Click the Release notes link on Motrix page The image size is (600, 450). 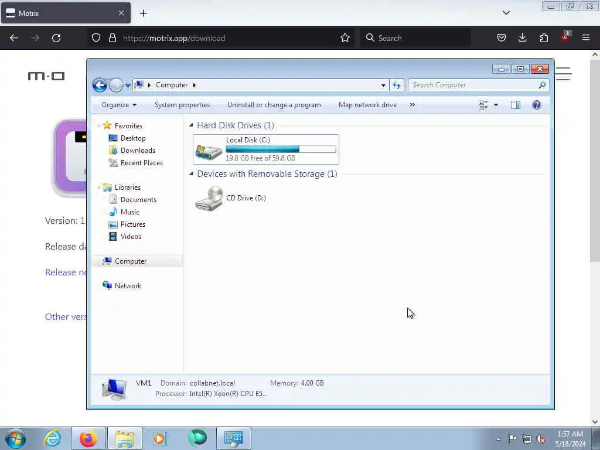pos(66,272)
